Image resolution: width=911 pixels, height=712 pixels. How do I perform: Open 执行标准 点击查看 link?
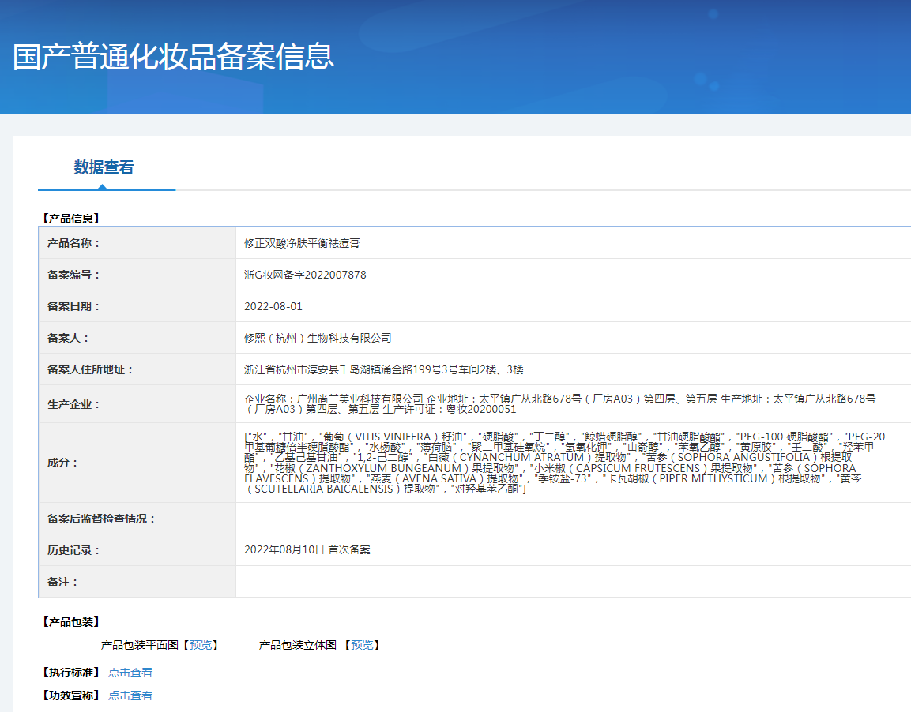(130, 673)
